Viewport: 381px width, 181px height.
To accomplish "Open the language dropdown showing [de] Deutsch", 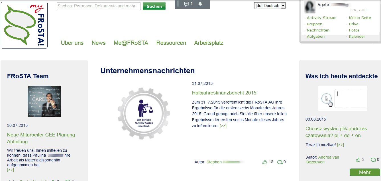I will (x=270, y=6).
